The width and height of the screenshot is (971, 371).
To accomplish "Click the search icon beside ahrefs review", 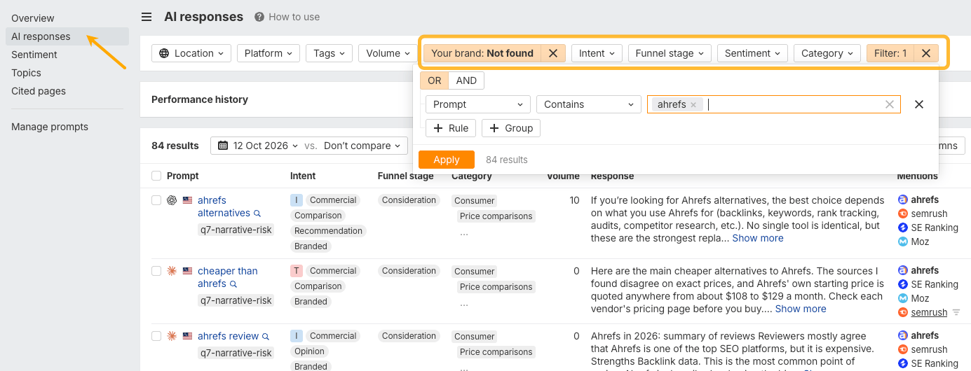I will [x=266, y=337].
